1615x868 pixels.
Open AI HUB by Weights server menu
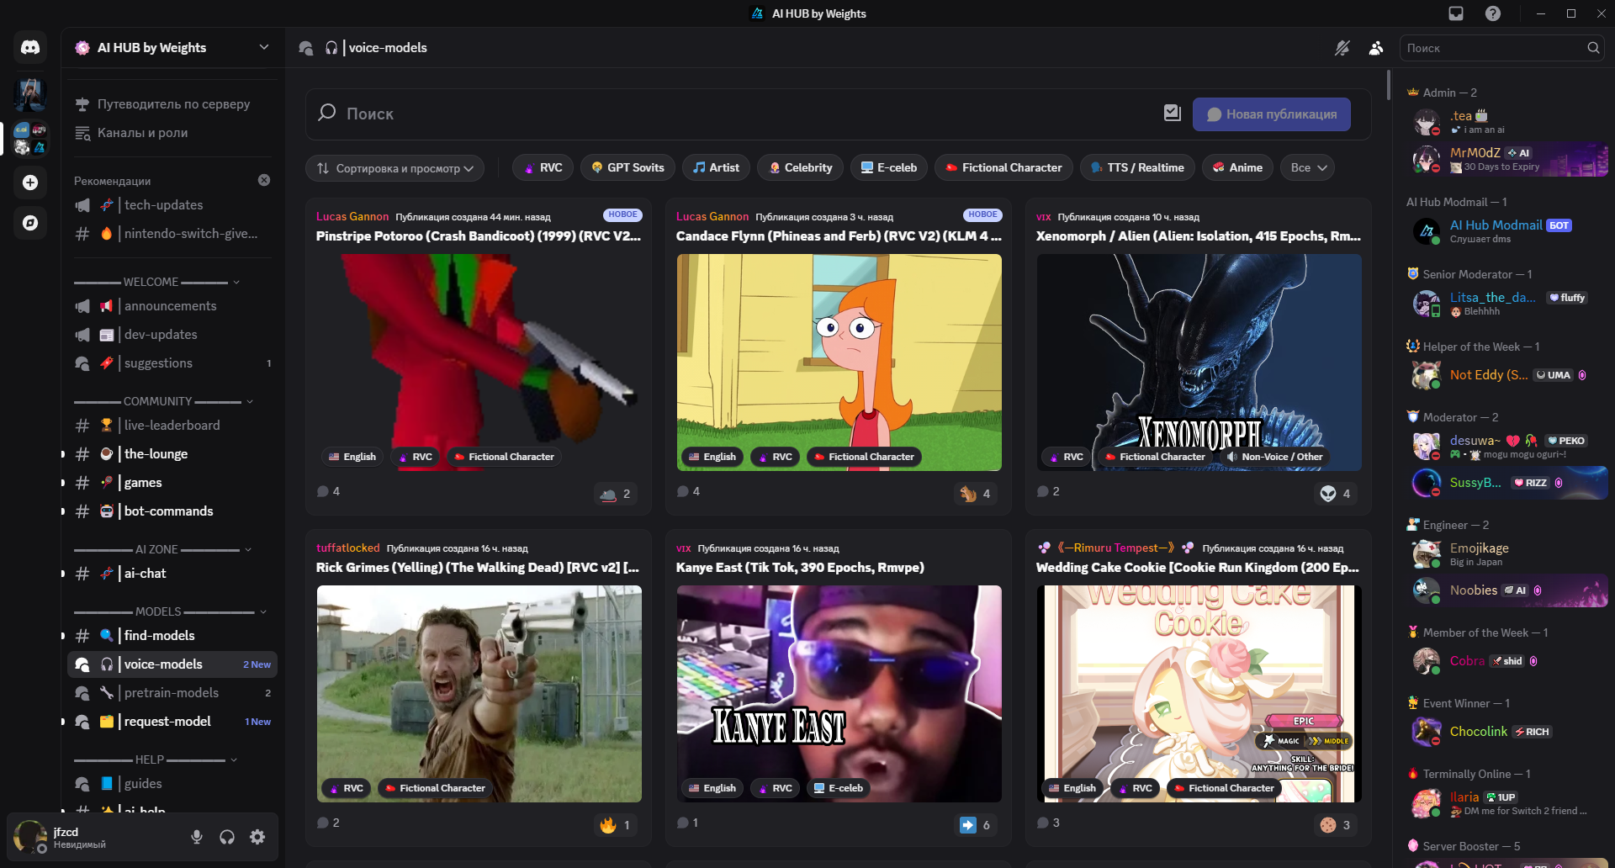(x=172, y=48)
